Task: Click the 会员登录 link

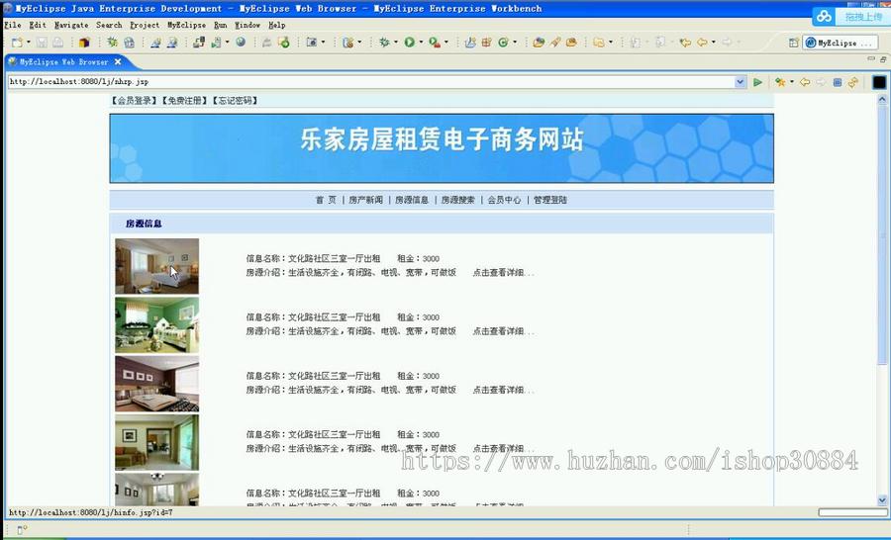Action: tap(134, 101)
